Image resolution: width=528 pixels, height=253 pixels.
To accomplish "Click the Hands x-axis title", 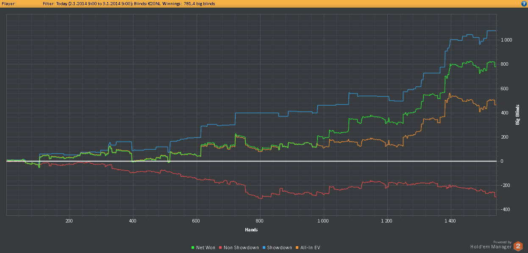I will 251,230.
